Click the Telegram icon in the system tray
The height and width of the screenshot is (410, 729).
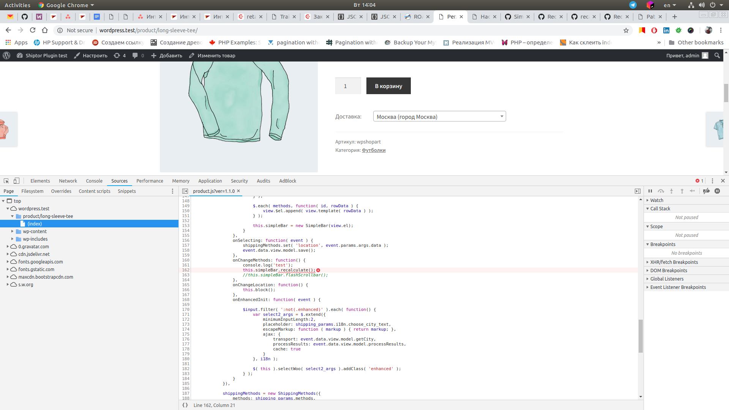tap(633, 5)
